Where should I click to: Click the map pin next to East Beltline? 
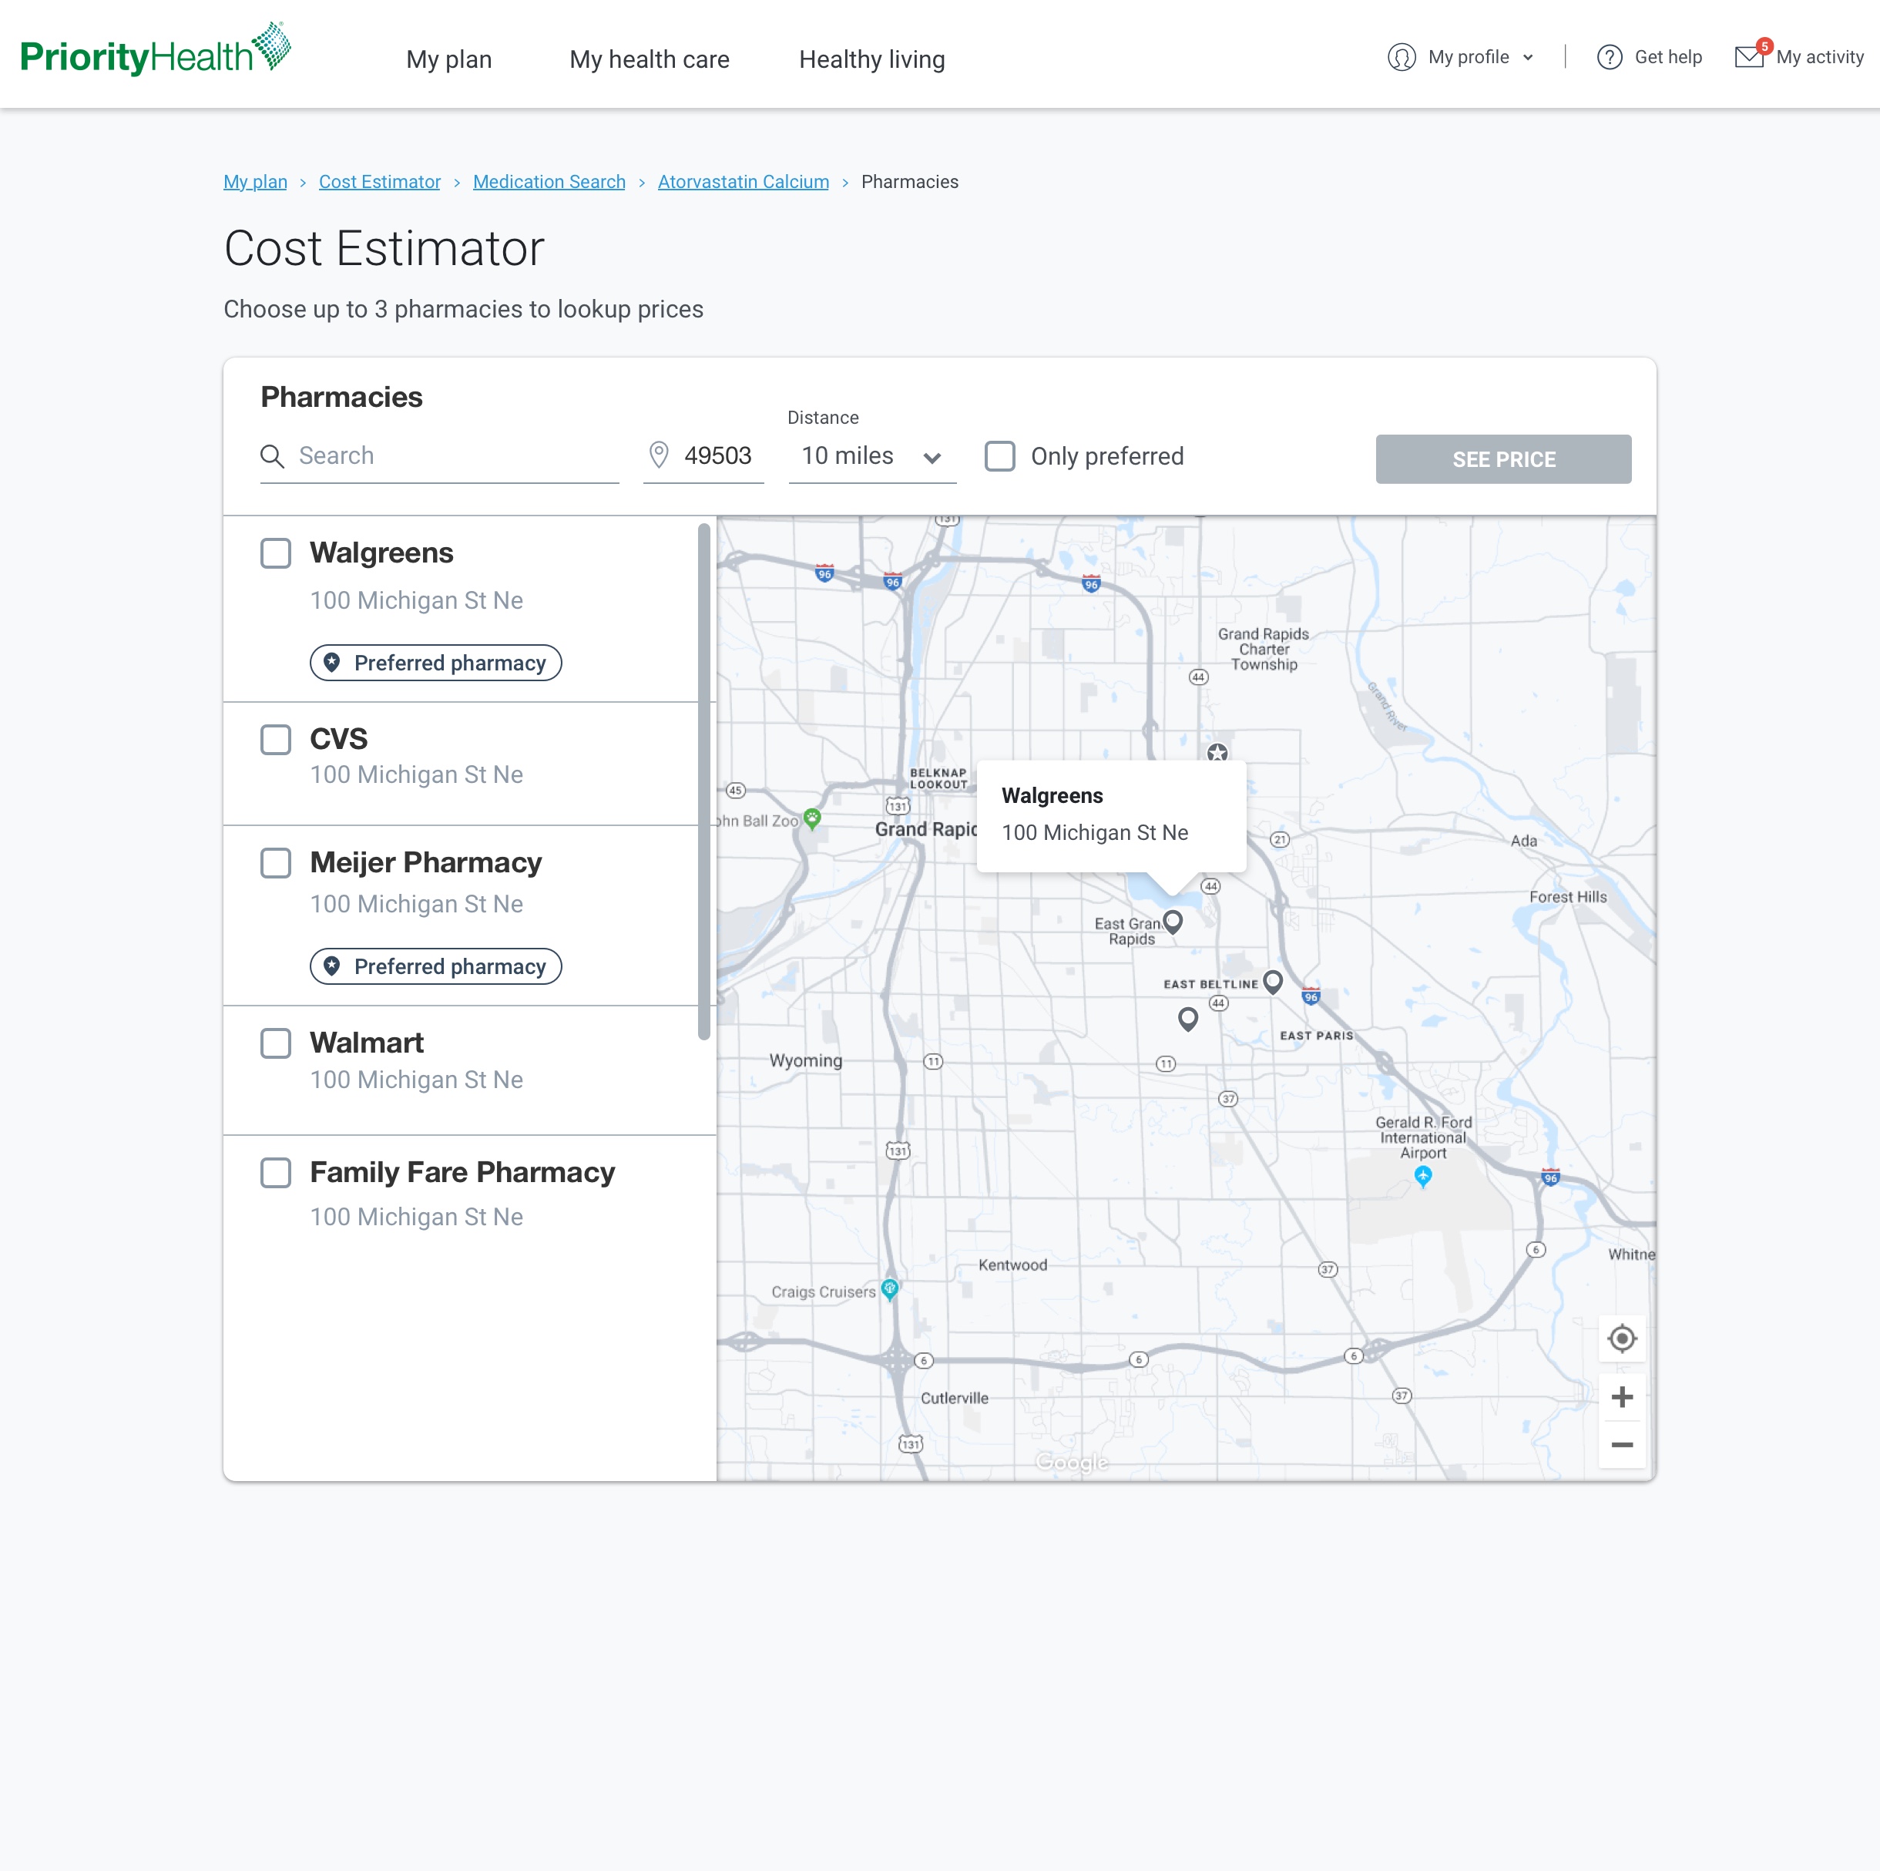click(x=1272, y=981)
